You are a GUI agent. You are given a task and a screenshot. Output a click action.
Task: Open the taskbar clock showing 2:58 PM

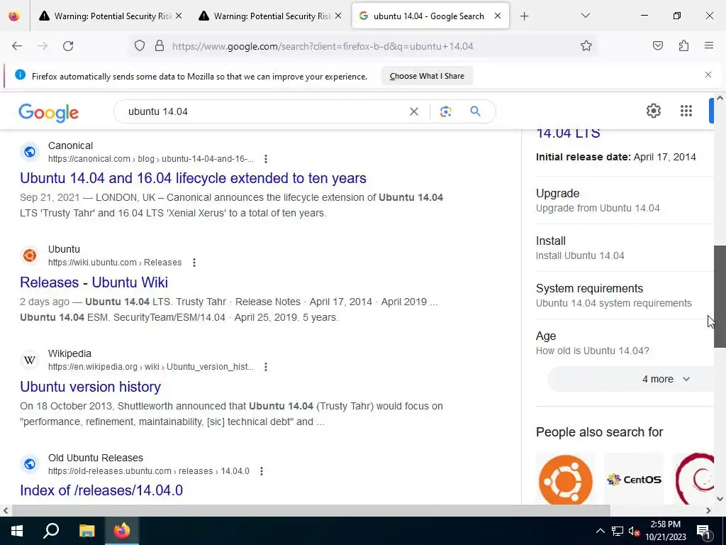click(x=665, y=531)
